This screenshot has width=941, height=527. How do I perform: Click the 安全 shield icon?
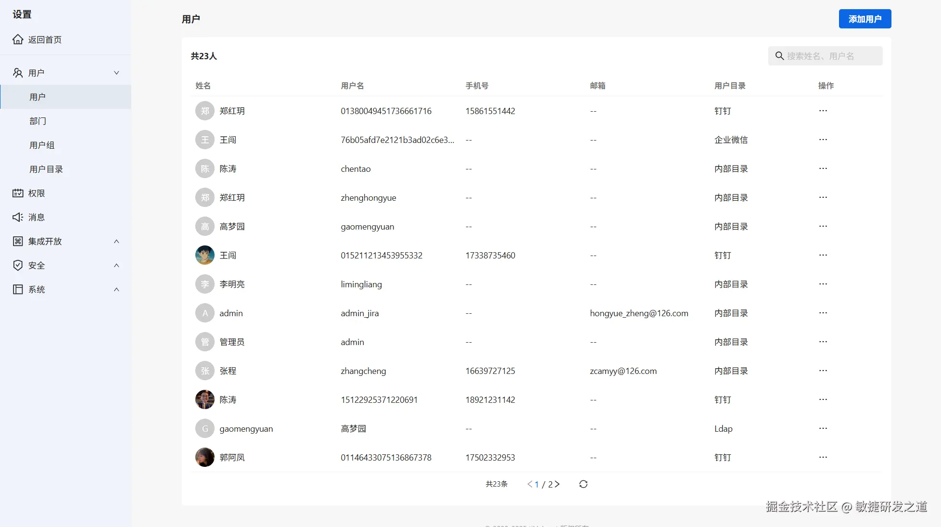point(18,265)
